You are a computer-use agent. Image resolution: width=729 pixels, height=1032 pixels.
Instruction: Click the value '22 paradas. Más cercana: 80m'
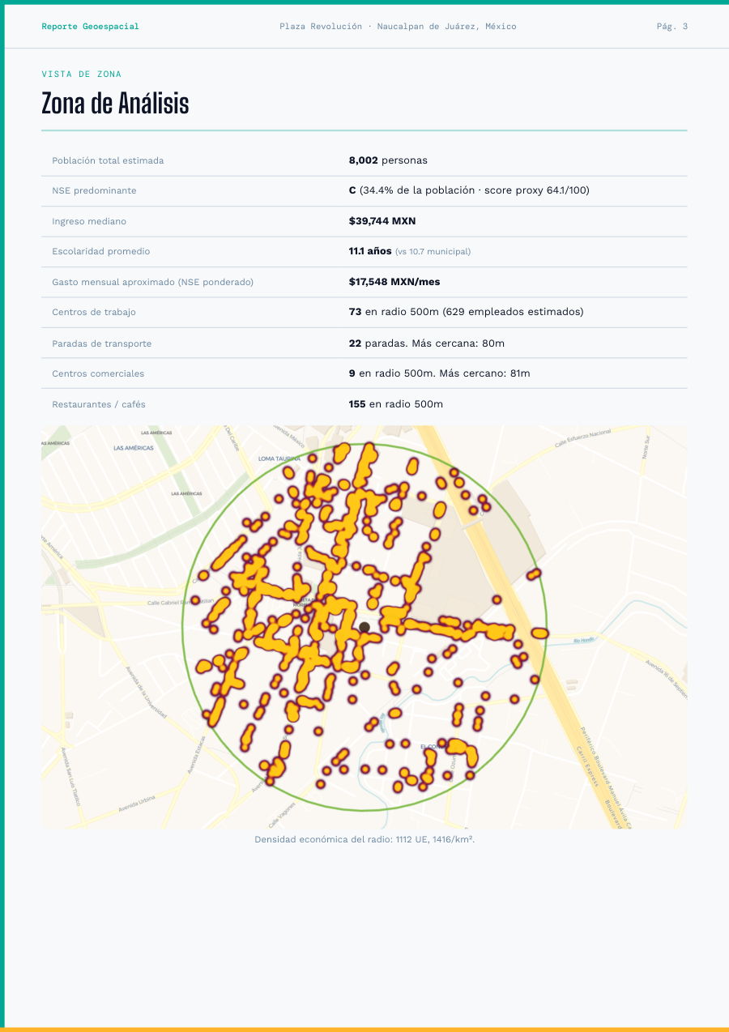(427, 343)
